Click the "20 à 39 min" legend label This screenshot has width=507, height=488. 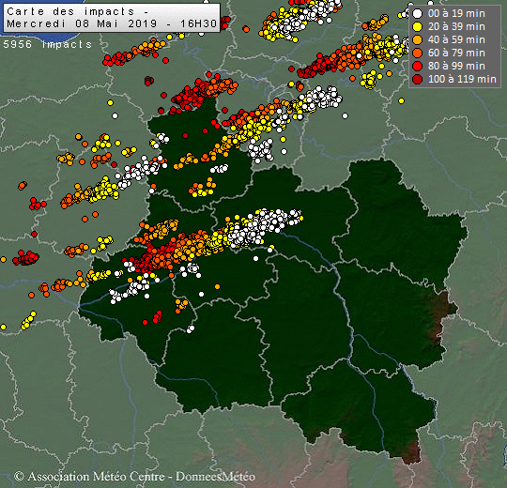[x=456, y=27]
